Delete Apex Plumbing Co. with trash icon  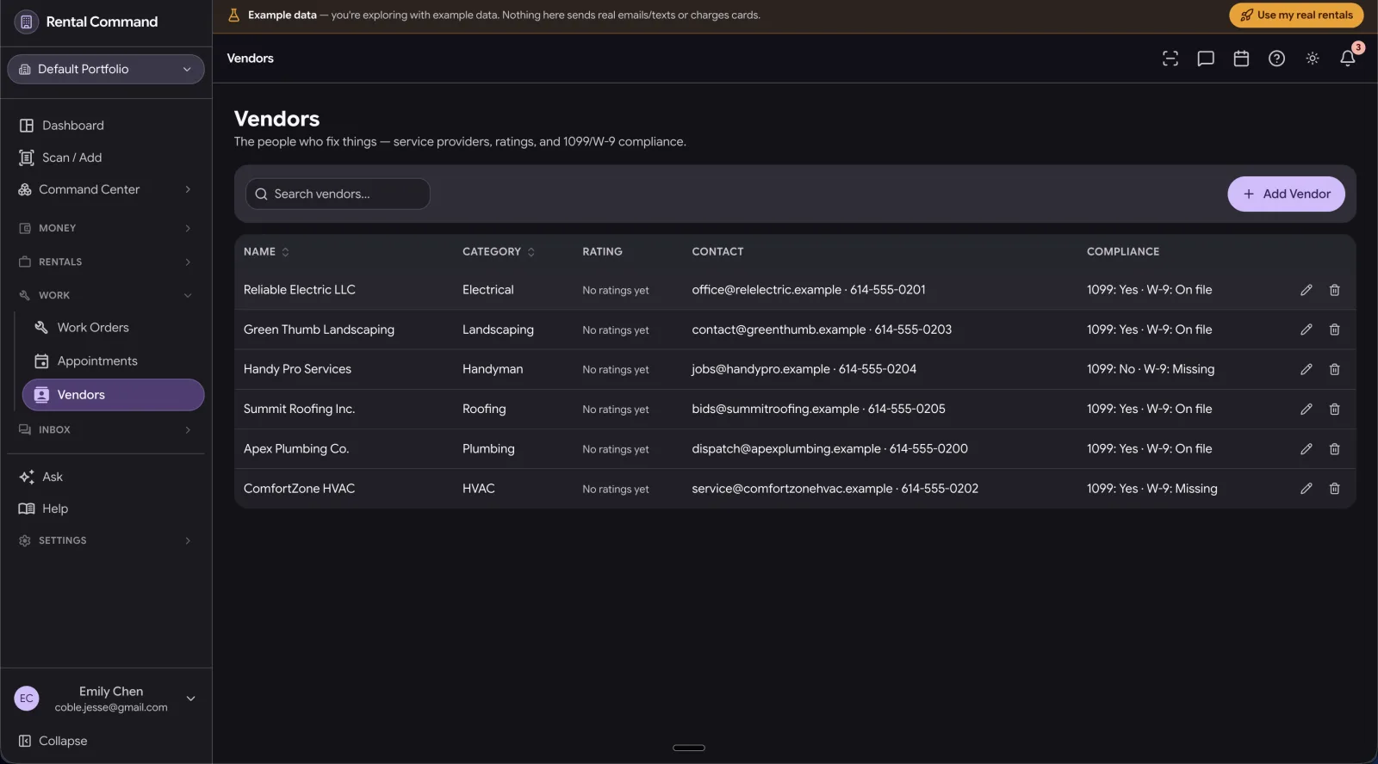click(x=1335, y=449)
